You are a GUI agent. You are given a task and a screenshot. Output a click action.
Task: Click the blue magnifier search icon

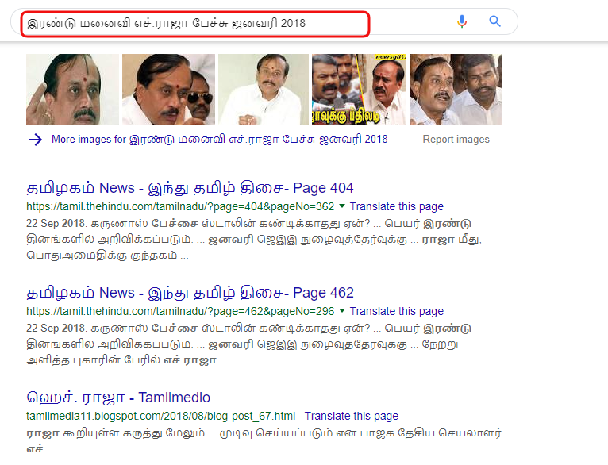pyautogui.click(x=494, y=21)
